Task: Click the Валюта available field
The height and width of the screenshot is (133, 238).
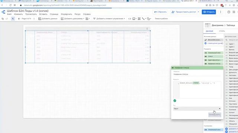Action: [x=232, y=50]
